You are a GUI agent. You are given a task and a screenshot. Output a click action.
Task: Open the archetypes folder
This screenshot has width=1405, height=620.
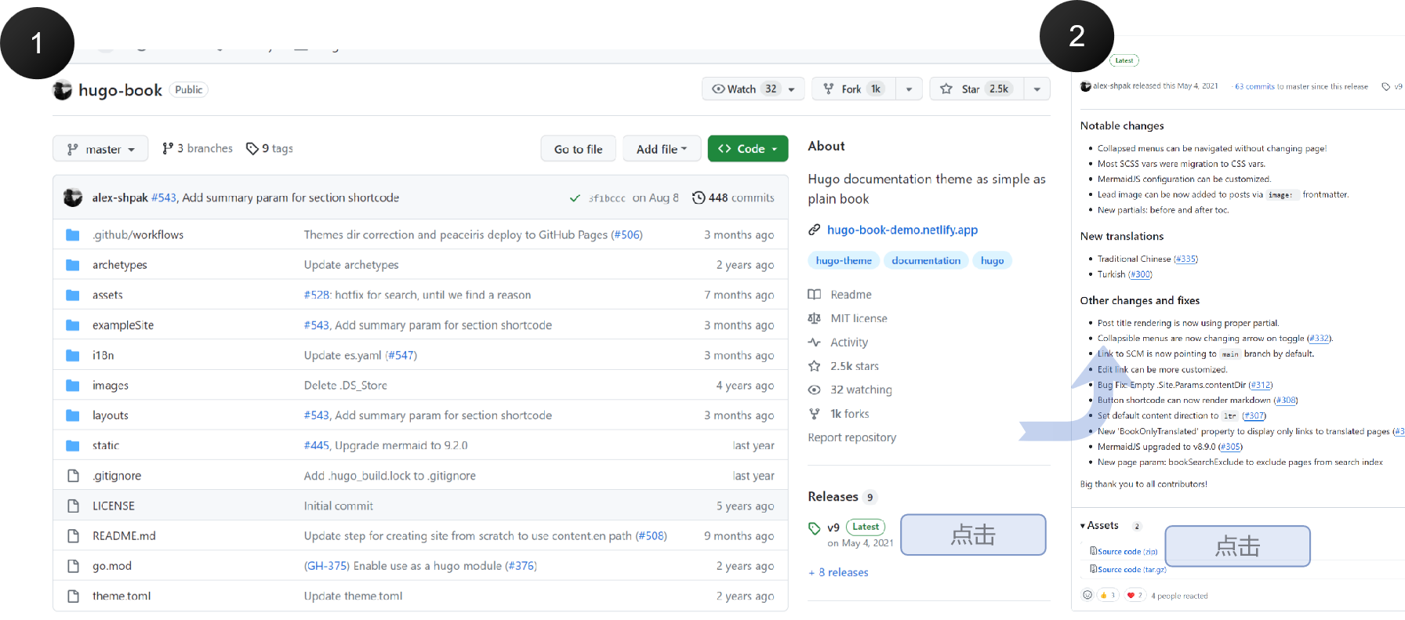pyautogui.click(x=120, y=265)
